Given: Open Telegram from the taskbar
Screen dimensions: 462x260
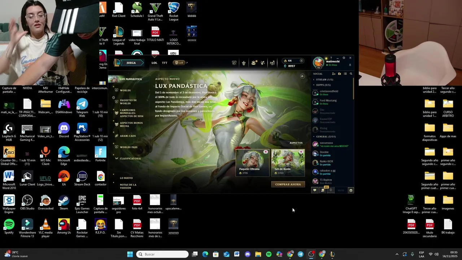Looking at the screenshot, I should pos(300,254).
